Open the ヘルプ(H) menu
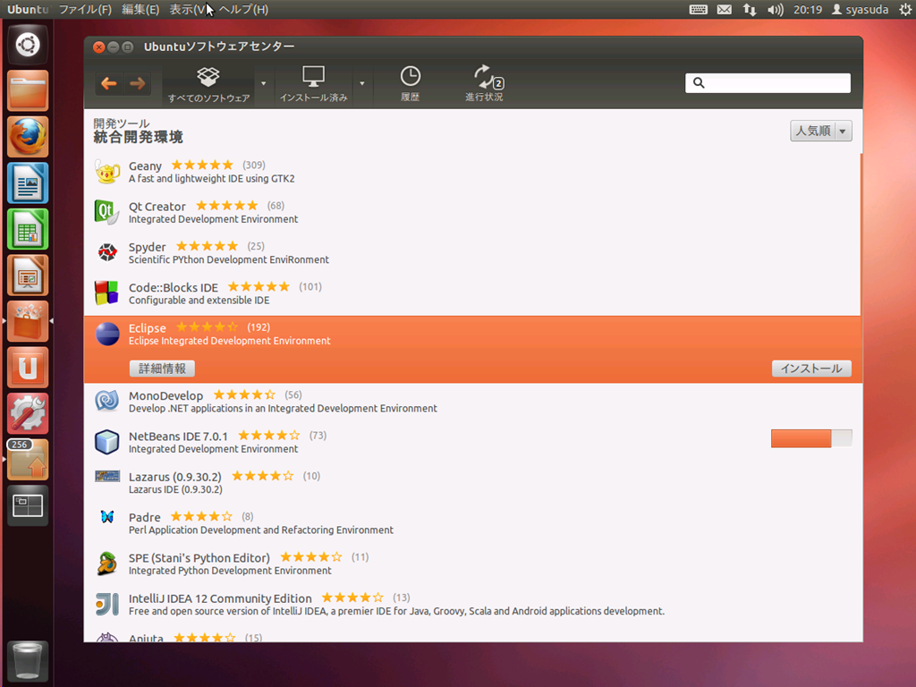 [x=243, y=9]
